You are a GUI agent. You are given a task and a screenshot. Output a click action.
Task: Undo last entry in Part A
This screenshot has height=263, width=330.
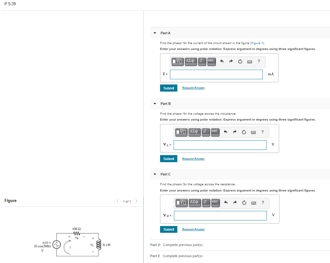[222, 61]
